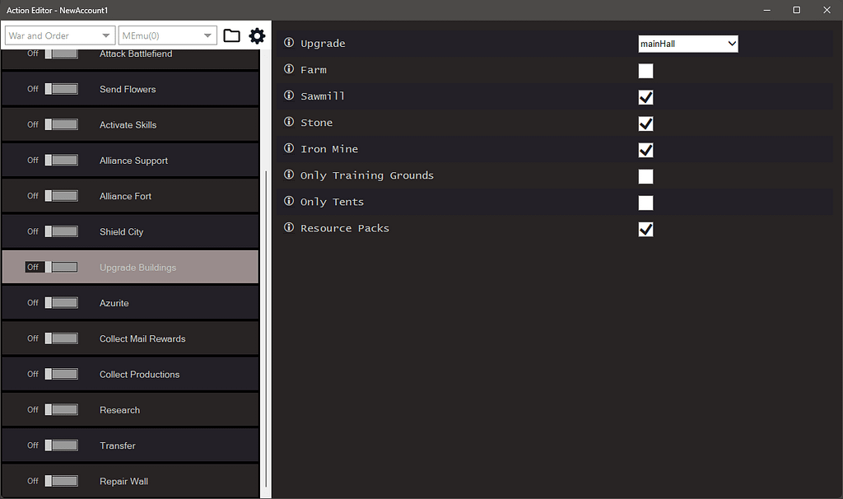The width and height of the screenshot is (843, 499).
Task: Click the info icon beside Sawmill
Action: 286,96
